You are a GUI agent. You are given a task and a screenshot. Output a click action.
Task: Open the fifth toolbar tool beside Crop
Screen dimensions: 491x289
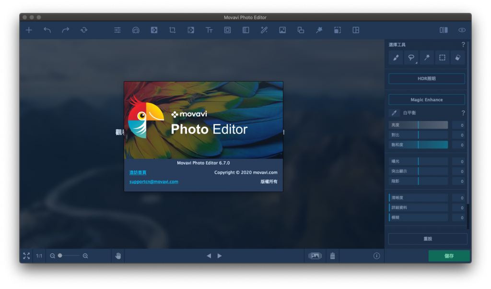pos(191,30)
